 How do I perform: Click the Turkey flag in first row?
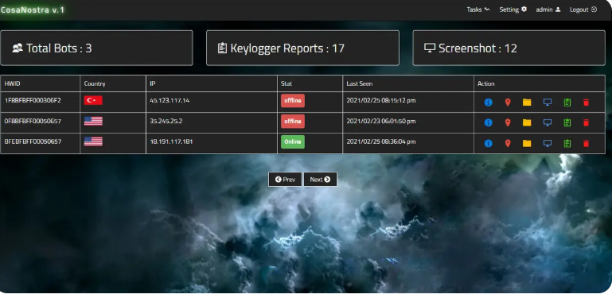pyautogui.click(x=93, y=100)
